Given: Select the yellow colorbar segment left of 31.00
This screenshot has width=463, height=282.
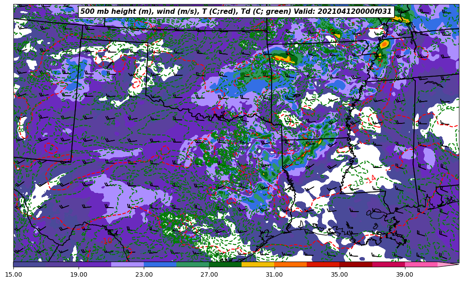Looking at the screenshot, I should pyautogui.click(x=258, y=264).
